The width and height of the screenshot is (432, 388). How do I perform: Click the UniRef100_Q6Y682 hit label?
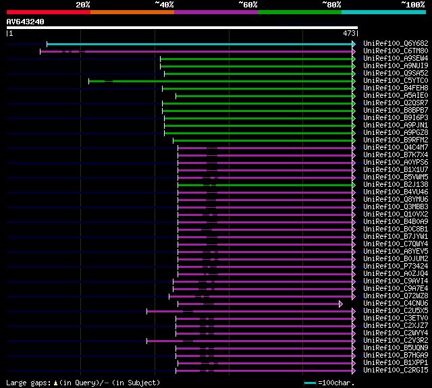[x=396, y=43]
